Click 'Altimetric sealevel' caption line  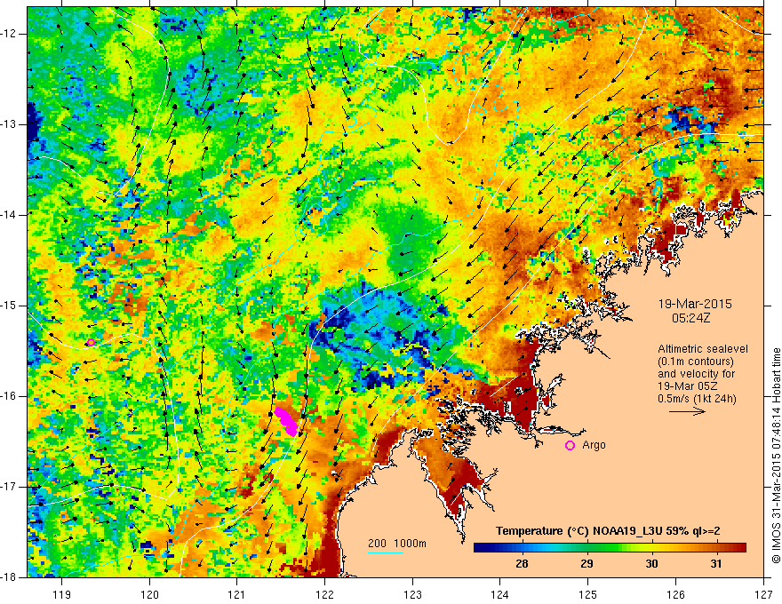tap(703, 349)
